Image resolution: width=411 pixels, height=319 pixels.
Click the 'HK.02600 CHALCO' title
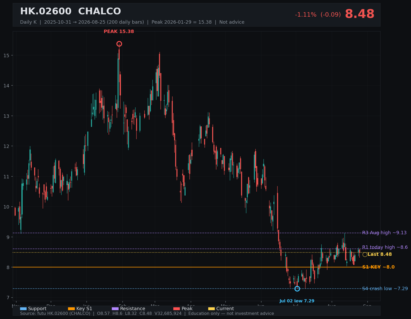[70, 11]
